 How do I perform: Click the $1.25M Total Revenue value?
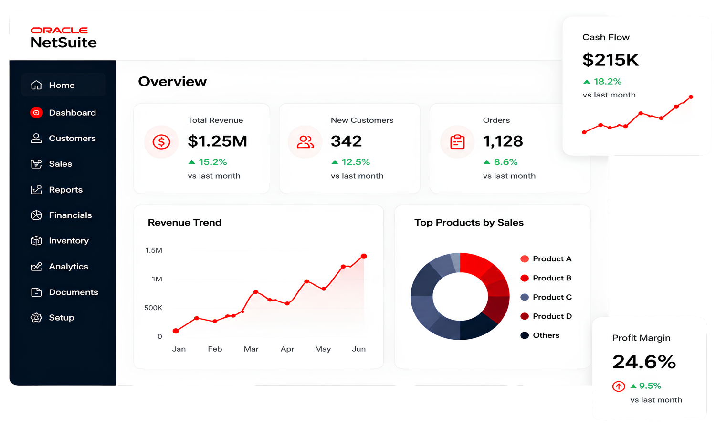pos(217,141)
